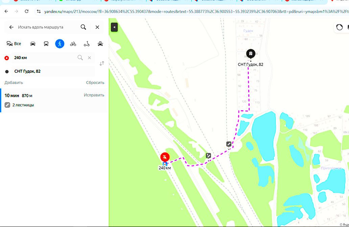The image size is (349, 227).
Task: Click the 'Искать вдоль маршрута' search field
Action: pyautogui.click(x=41, y=27)
